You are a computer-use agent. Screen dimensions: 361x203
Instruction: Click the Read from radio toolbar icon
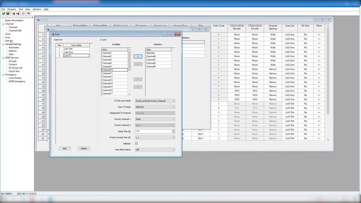pos(14,14)
